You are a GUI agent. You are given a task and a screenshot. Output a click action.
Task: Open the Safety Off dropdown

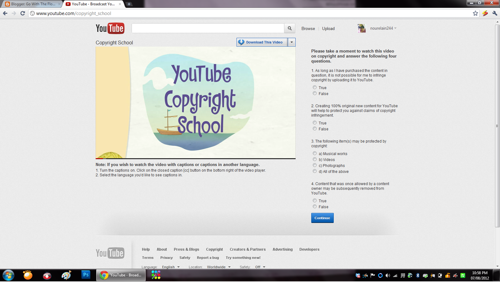(x=260, y=267)
